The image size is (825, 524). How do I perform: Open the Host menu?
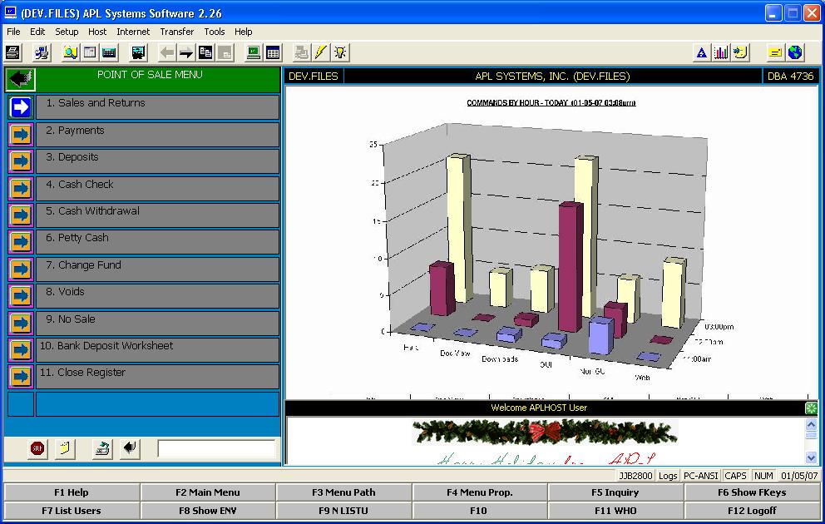click(x=97, y=32)
